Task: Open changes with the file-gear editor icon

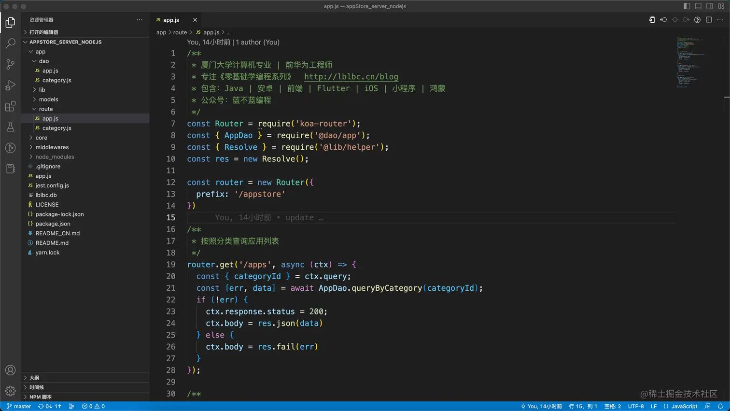Action: click(x=652, y=20)
